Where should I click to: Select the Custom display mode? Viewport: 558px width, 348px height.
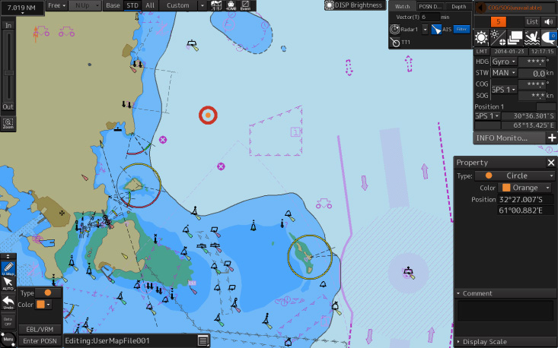[178, 5]
